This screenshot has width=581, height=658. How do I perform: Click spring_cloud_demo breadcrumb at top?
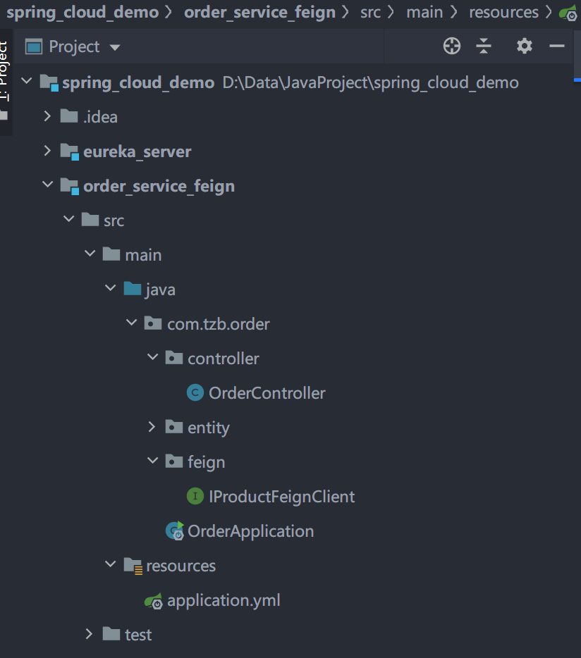tap(82, 12)
